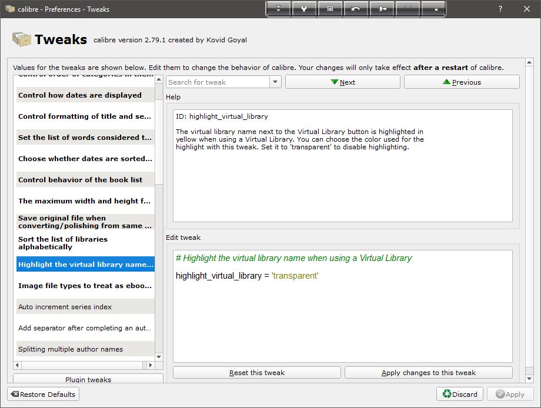Click the small screen rectangle toolbar icon
This screenshot has height=408, width=541.
coord(330,9)
